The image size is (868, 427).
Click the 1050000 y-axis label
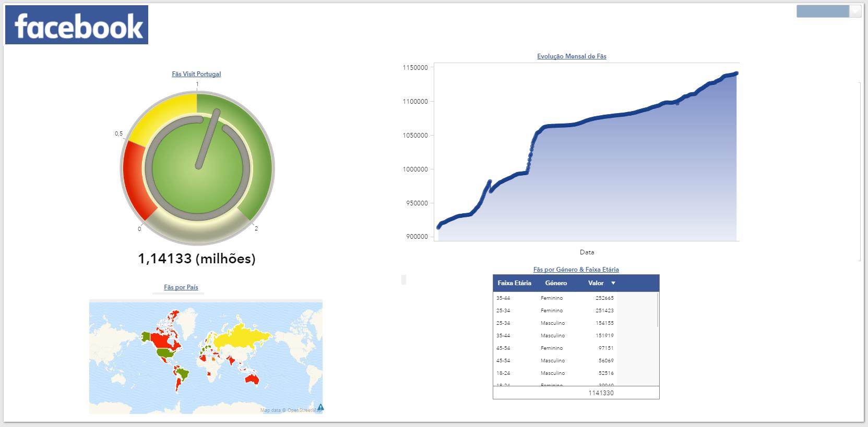[415, 136]
